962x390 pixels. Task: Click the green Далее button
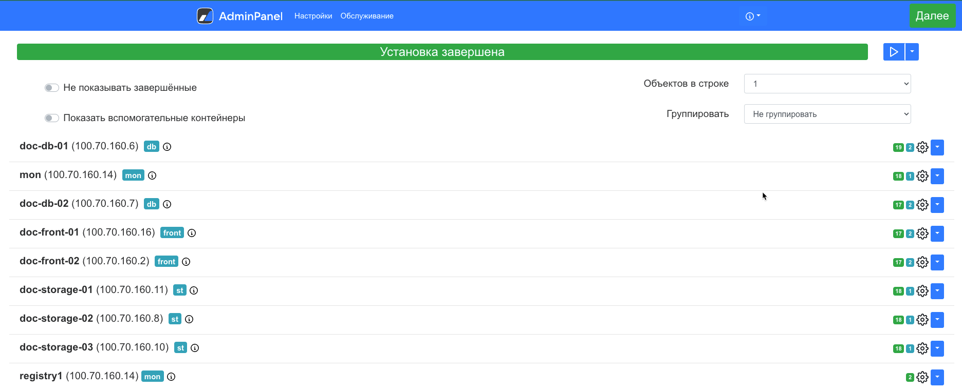click(x=932, y=16)
